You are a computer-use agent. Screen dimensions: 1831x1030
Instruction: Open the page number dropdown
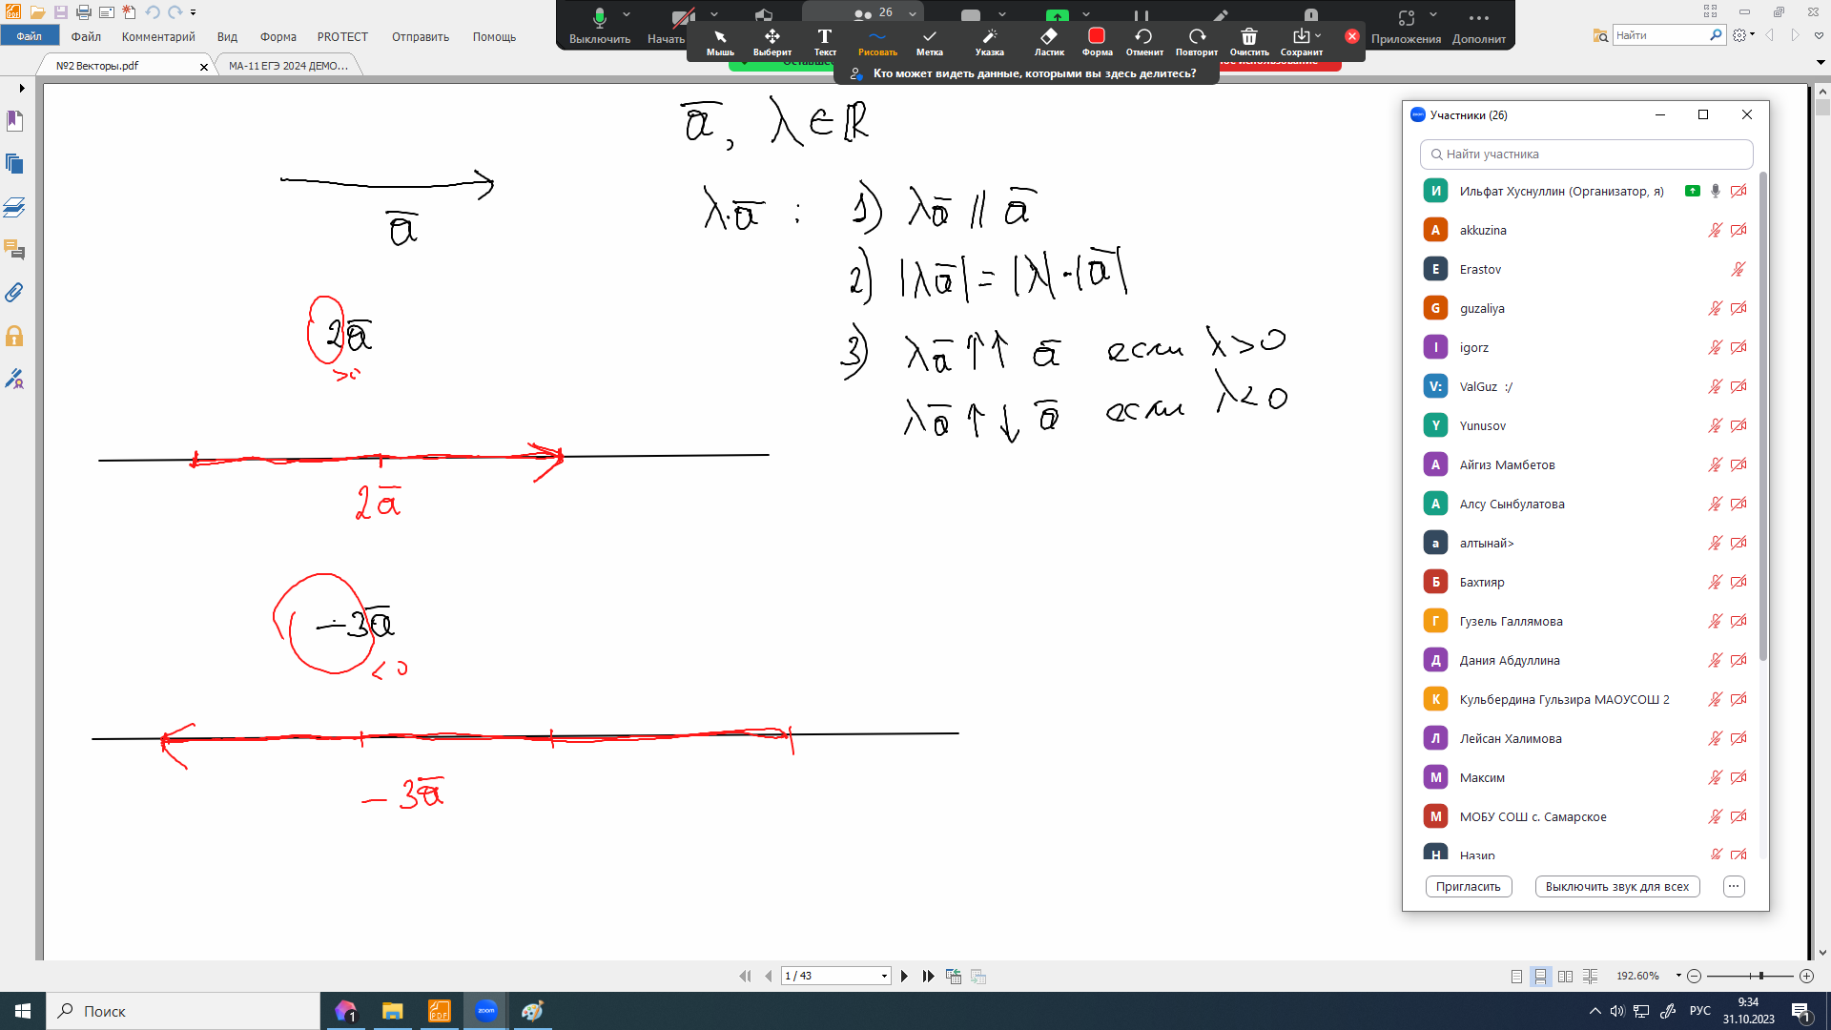click(x=884, y=976)
